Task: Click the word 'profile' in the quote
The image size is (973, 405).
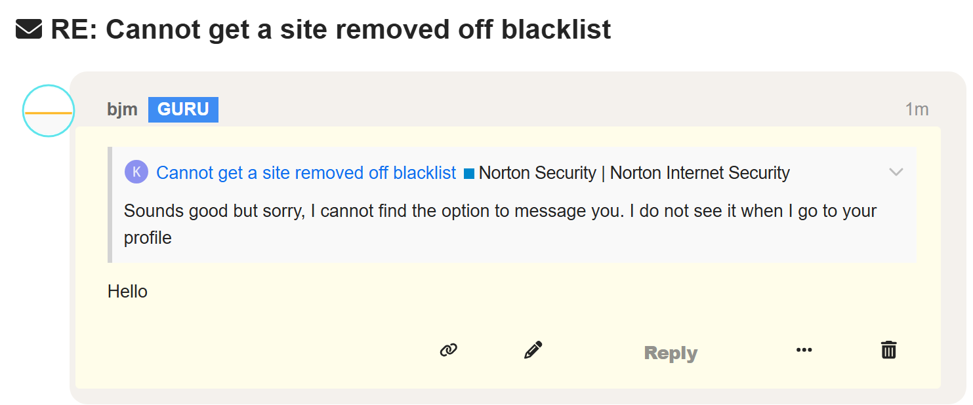Action: click(x=148, y=238)
